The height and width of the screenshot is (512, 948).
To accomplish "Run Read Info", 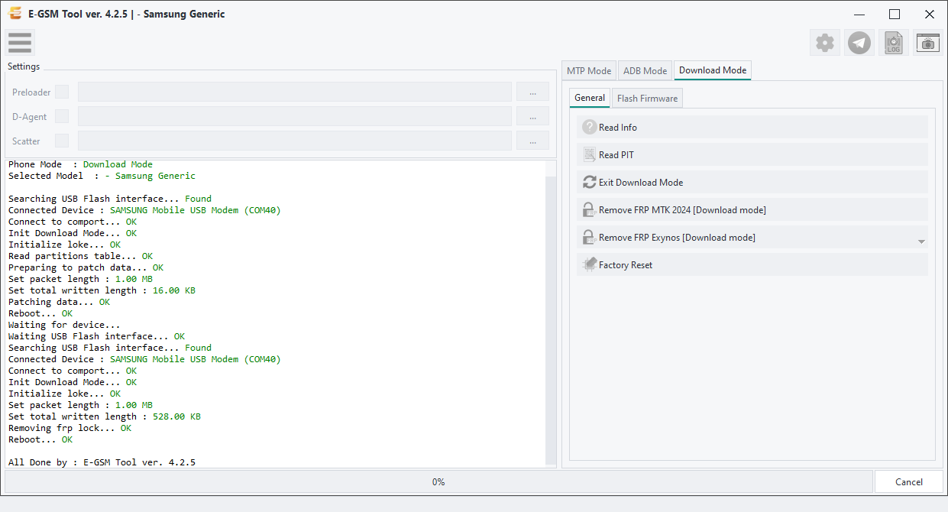I will (x=752, y=128).
